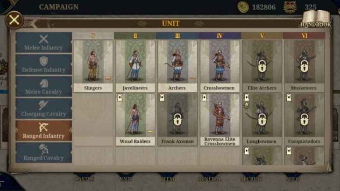340x191 pixels.
Task: Select the tier VI column header
Action: click(x=304, y=36)
